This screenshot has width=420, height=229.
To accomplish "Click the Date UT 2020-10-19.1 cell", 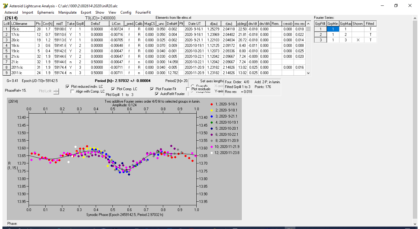I will 194,46.
